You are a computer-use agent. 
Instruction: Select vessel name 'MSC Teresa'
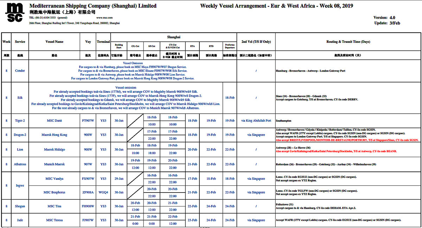(x=55, y=220)
